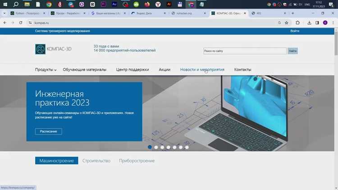Open the Chrome downloads icon
The width and height of the screenshot is (338, 190).
309,23
